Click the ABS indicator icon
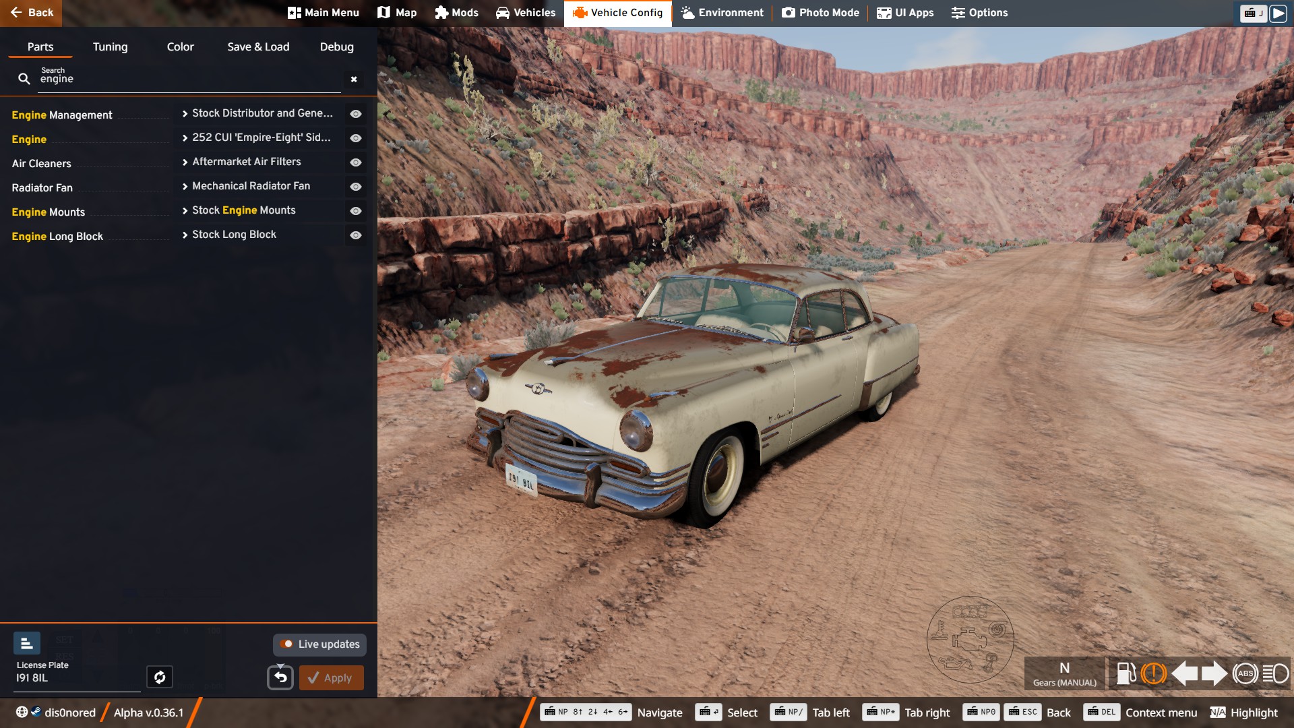Image resolution: width=1294 pixels, height=728 pixels. pos(1245,673)
